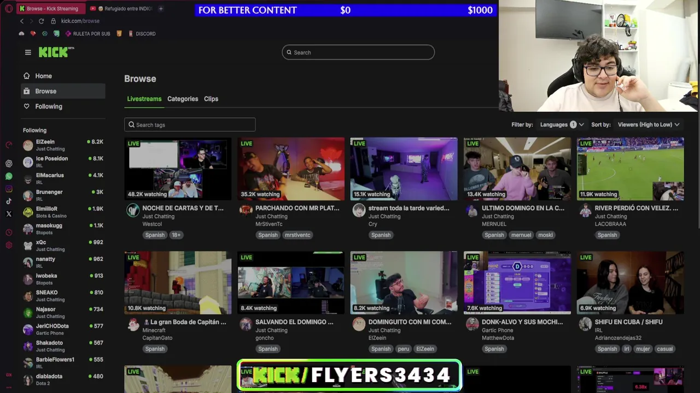Open the DISCORD bookmark
Screen dimensions: 700x393
[x=142, y=34]
